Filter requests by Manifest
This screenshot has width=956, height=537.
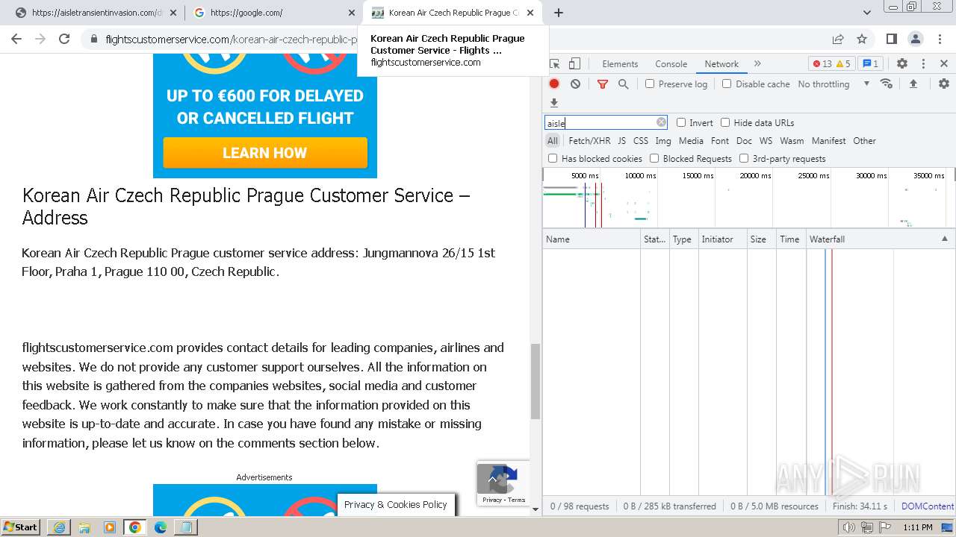[x=828, y=140]
